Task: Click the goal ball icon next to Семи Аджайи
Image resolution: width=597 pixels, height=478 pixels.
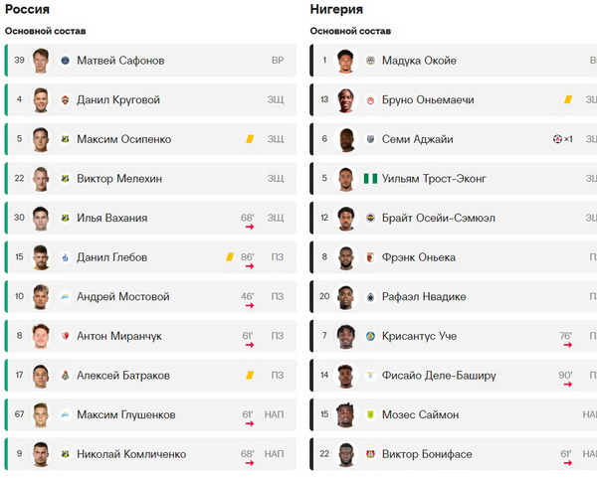Action: tap(557, 139)
